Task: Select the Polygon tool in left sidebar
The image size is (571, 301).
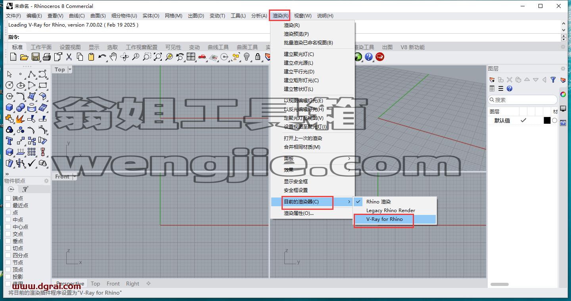Action: click(10, 96)
